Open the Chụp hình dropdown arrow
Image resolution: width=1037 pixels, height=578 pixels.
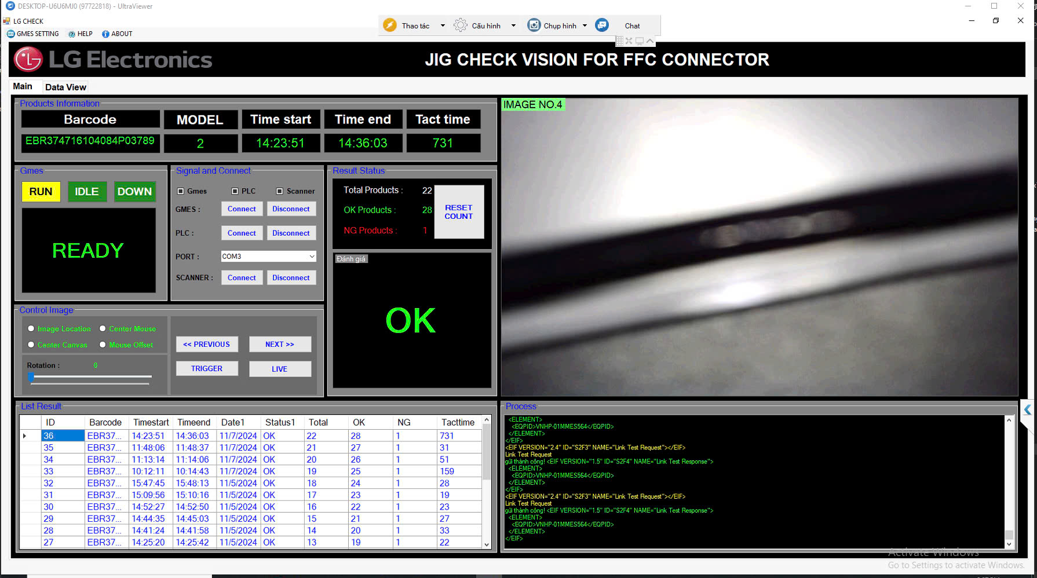pos(585,25)
